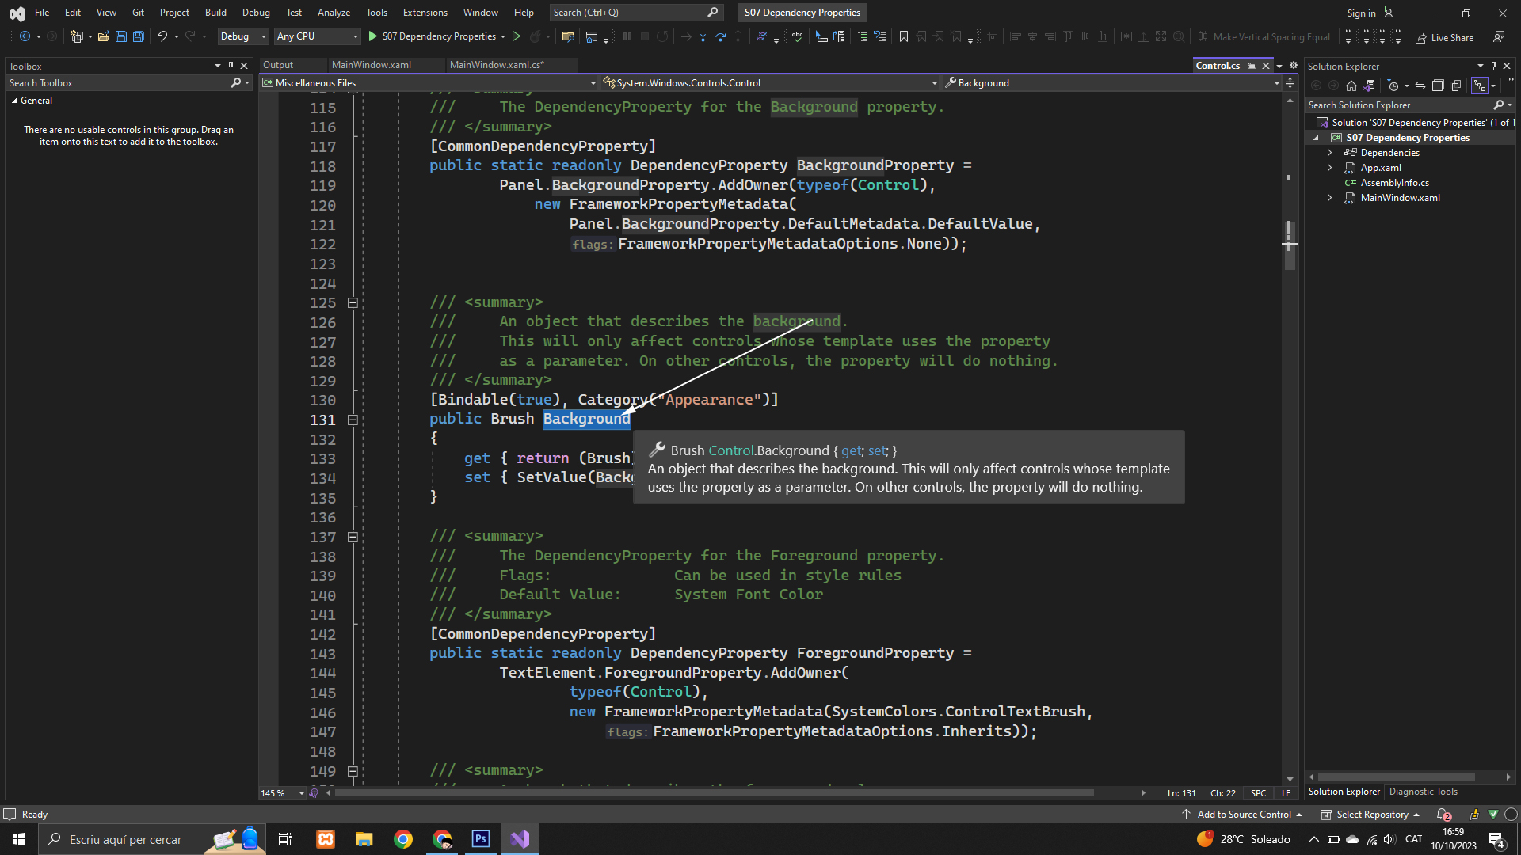Click Start Without Debugging outline play icon
The height and width of the screenshot is (855, 1521).
(x=516, y=36)
